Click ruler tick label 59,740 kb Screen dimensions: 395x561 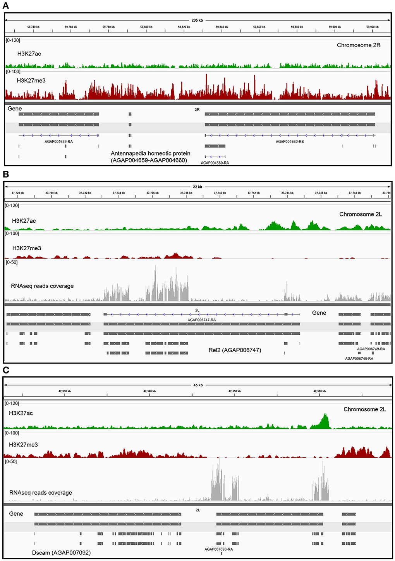click(33, 27)
